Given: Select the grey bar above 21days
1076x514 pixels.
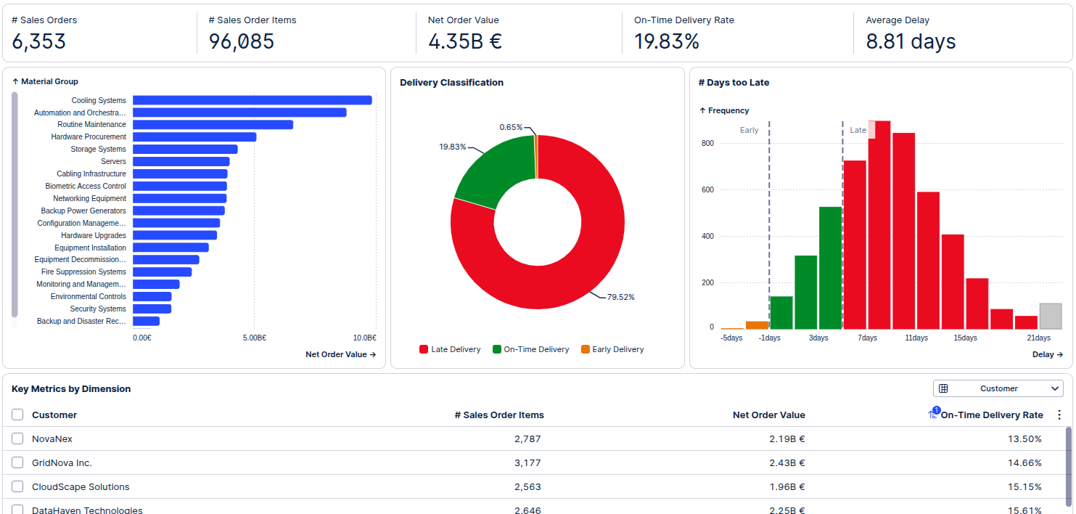Looking at the screenshot, I should point(1050,317).
